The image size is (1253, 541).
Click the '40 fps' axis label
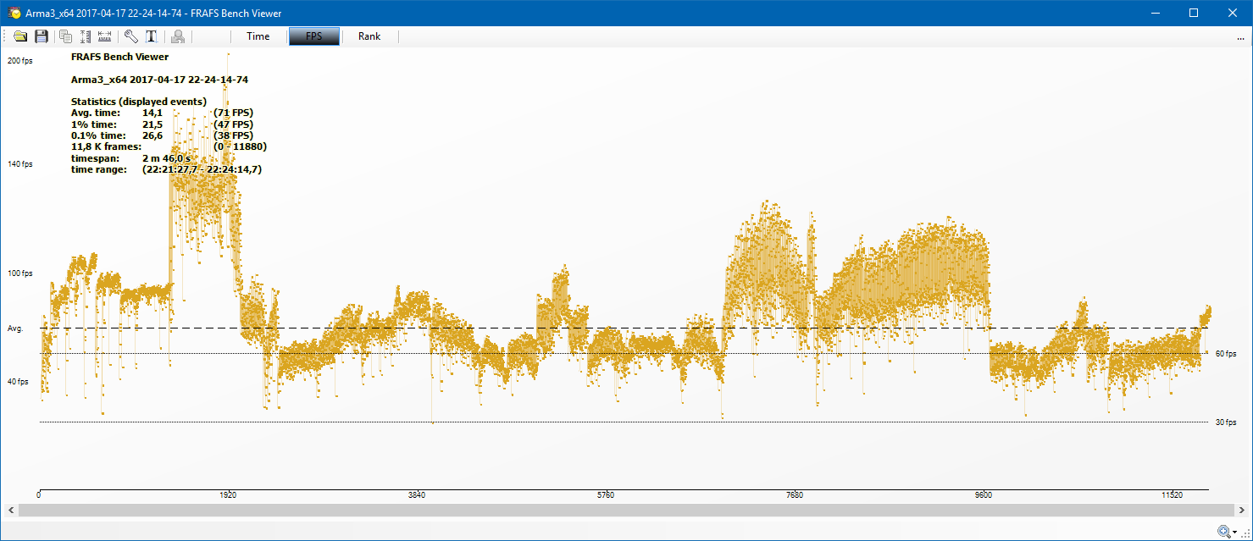18,382
